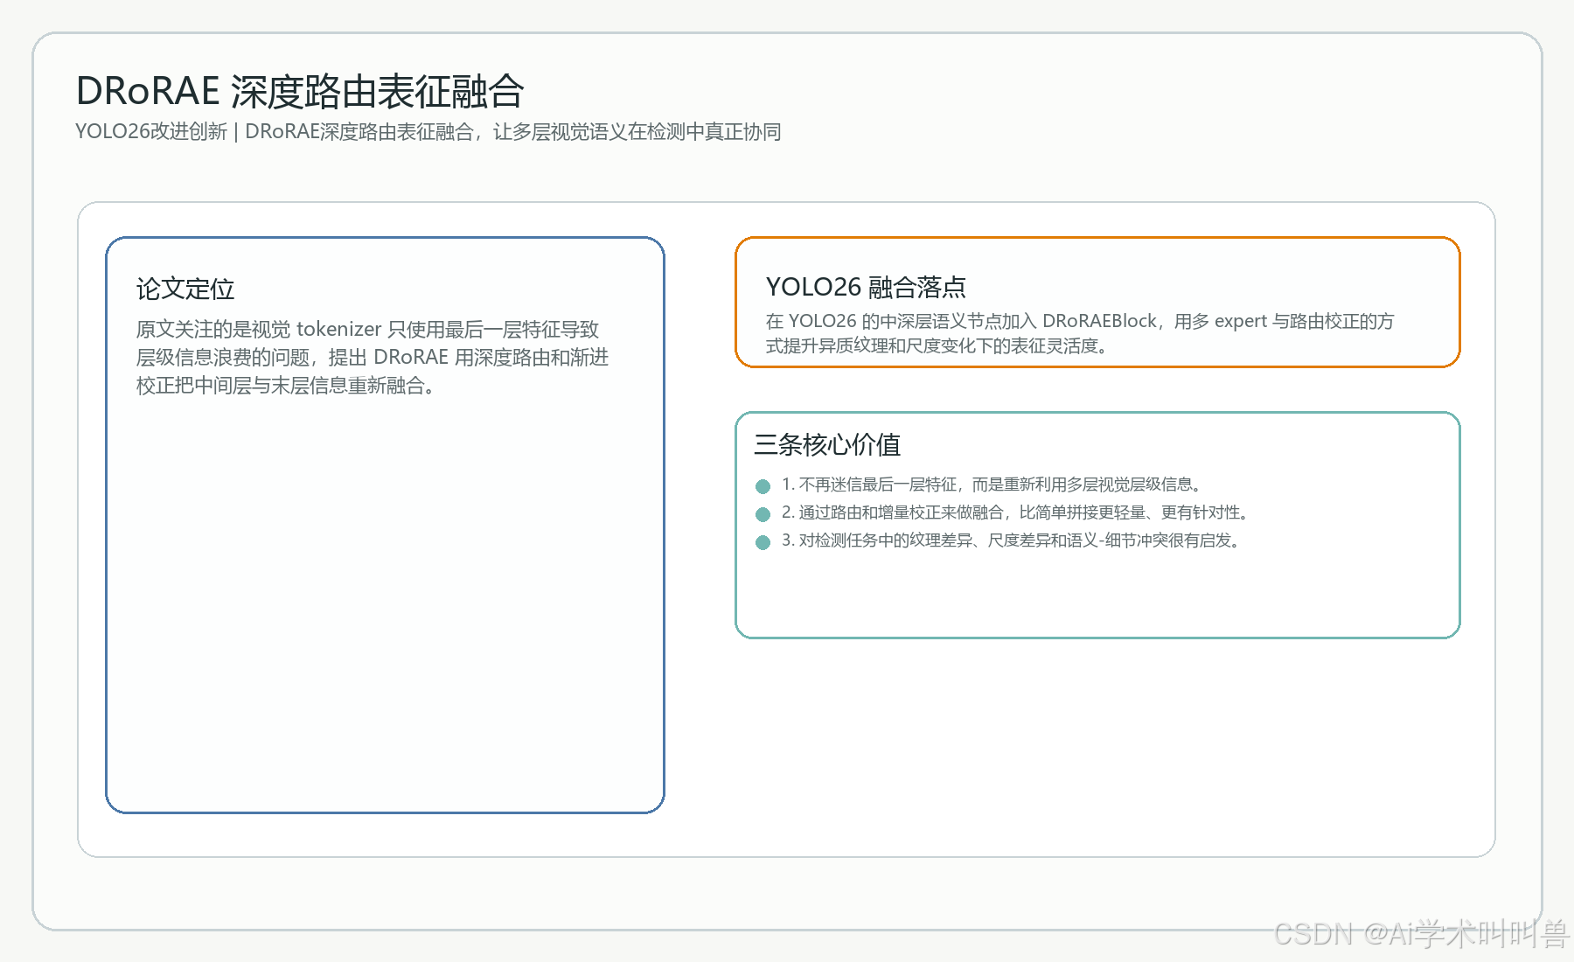Click list item "1. 不再迷信最后一层特征"
Screen dimensions: 1574x962
993,484
